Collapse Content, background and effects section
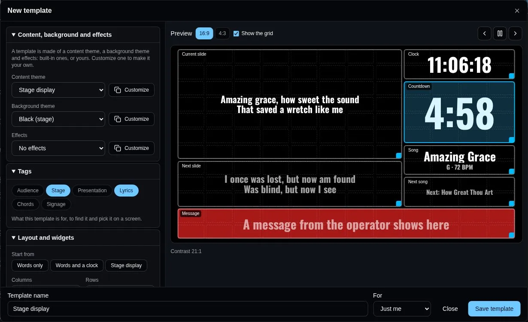 coord(83,35)
